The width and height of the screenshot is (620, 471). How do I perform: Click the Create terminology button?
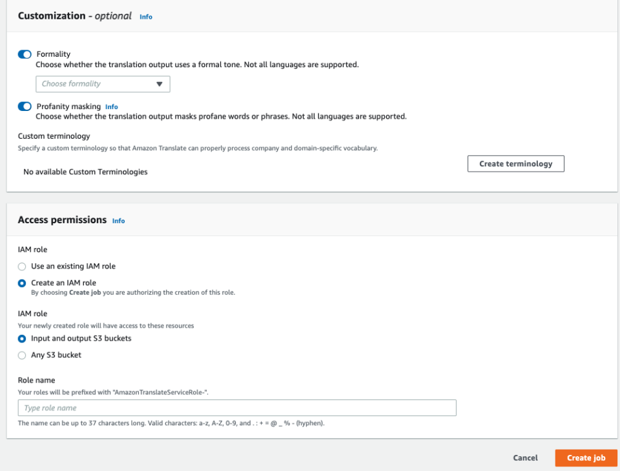(x=515, y=163)
